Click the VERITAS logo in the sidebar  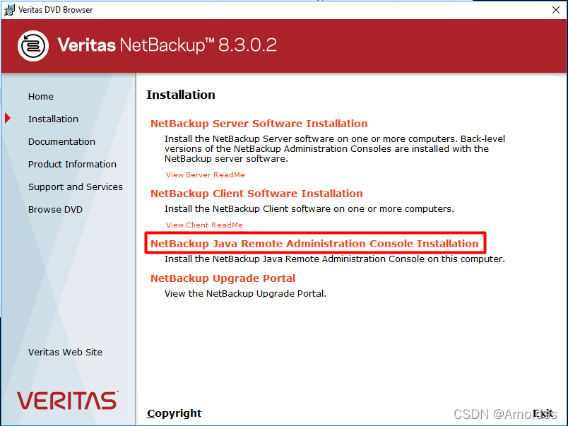click(67, 401)
